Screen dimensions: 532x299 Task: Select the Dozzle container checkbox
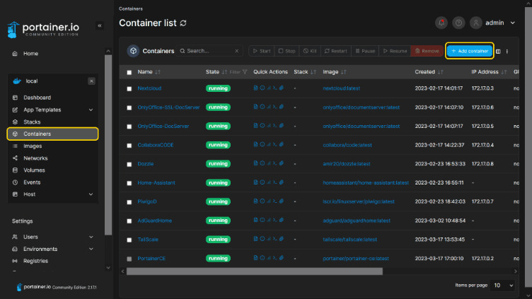tap(129, 163)
